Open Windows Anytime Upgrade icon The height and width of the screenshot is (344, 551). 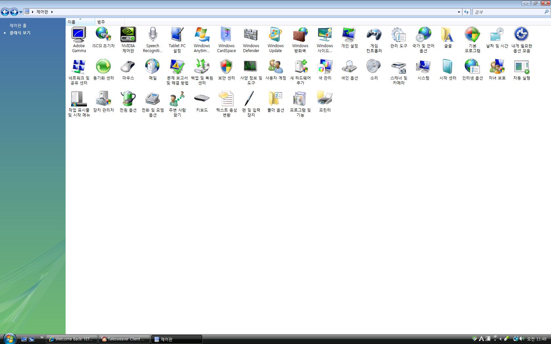pyautogui.click(x=202, y=35)
